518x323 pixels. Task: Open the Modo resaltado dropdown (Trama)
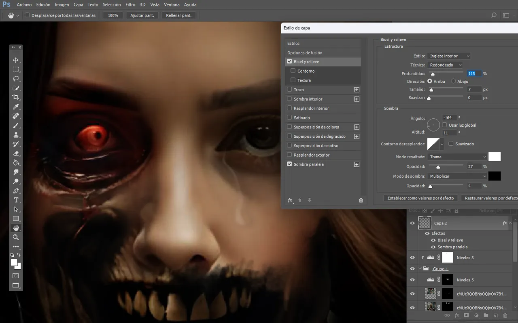[457, 157]
